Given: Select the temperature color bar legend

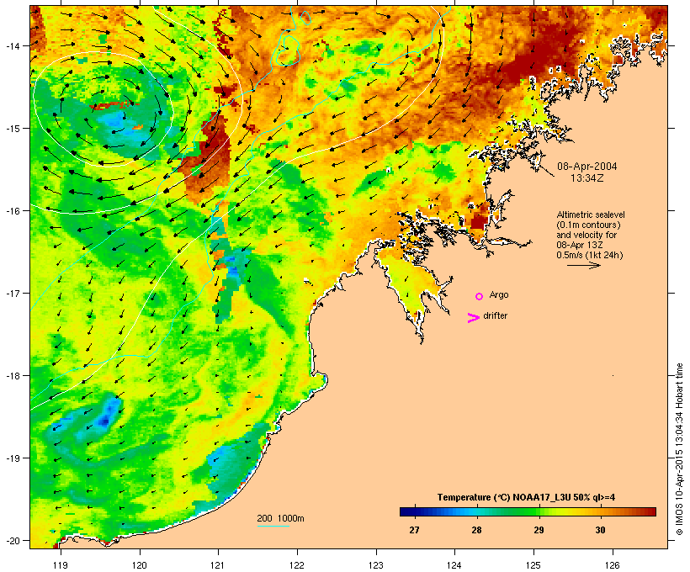Looking at the screenshot, I should pos(528,511).
